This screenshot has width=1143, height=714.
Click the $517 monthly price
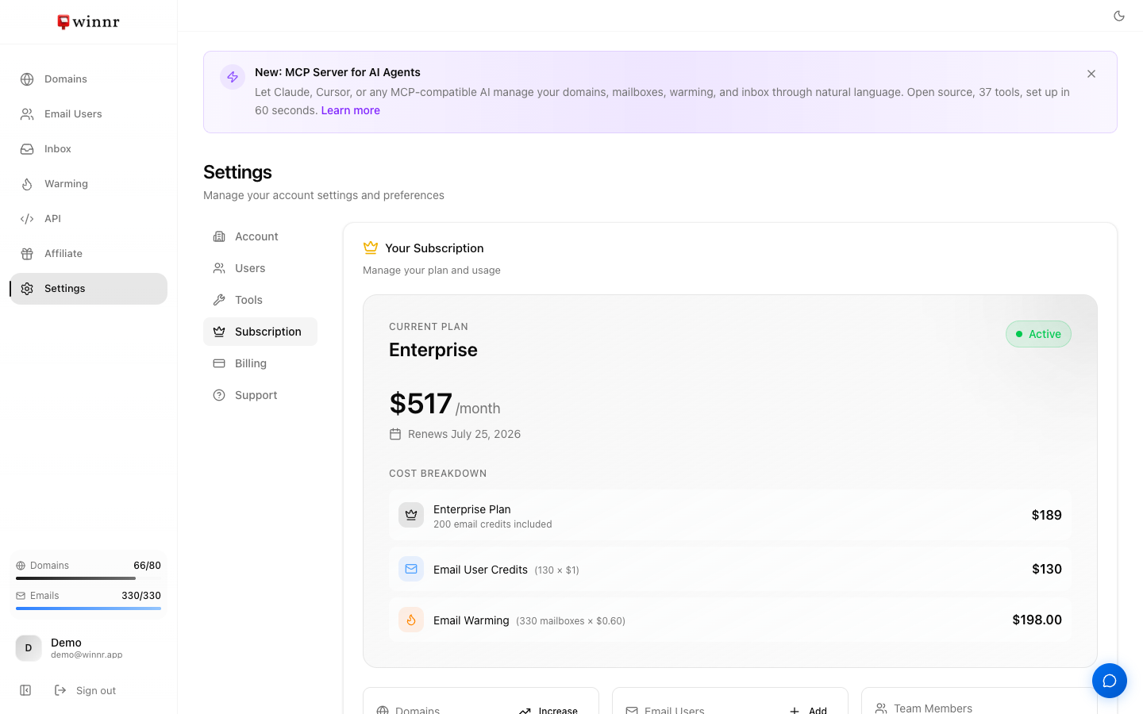coord(421,404)
